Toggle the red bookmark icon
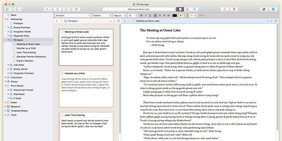This screenshot has width=282, height=141. (x=234, y=9)
